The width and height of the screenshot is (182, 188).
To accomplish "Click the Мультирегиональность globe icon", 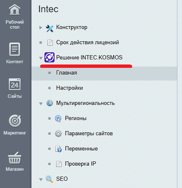I will (x=49, y=103).
